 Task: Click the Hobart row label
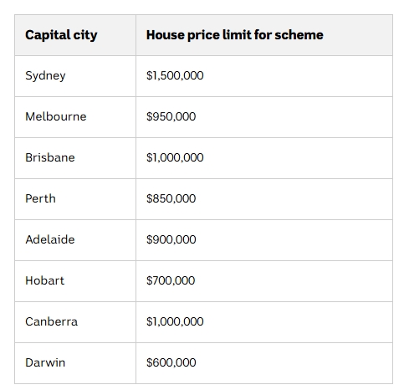point(44,280)
